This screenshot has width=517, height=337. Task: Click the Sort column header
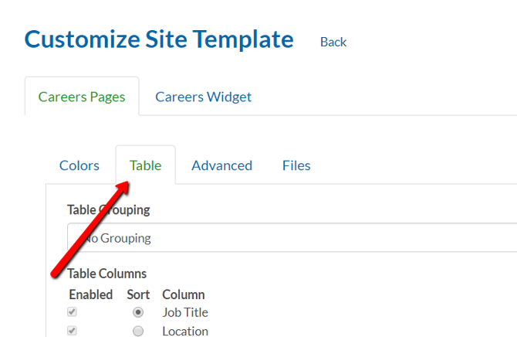(x=138, y=294)
